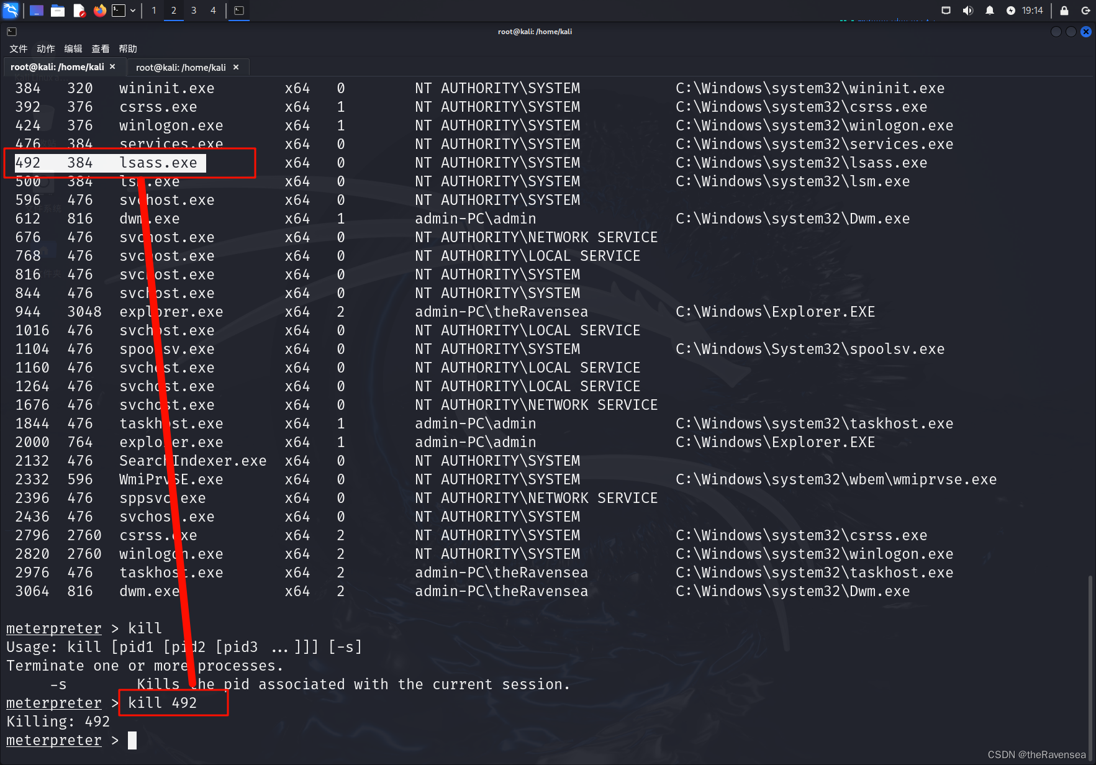Click WmiPrvSE.exe in the process list
Image resolution: width=1096 pixels, height=765 pixels.
(x=171, y=479)
